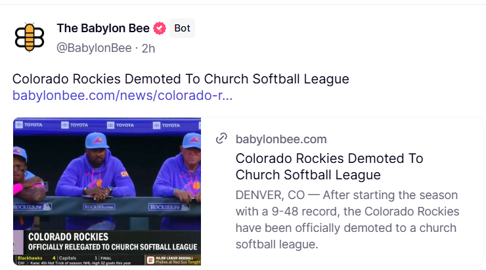This screenshot has height=270, width=486.
Task: Click "babylonbee.com" domain in preview card
Action: coord(280,139)
